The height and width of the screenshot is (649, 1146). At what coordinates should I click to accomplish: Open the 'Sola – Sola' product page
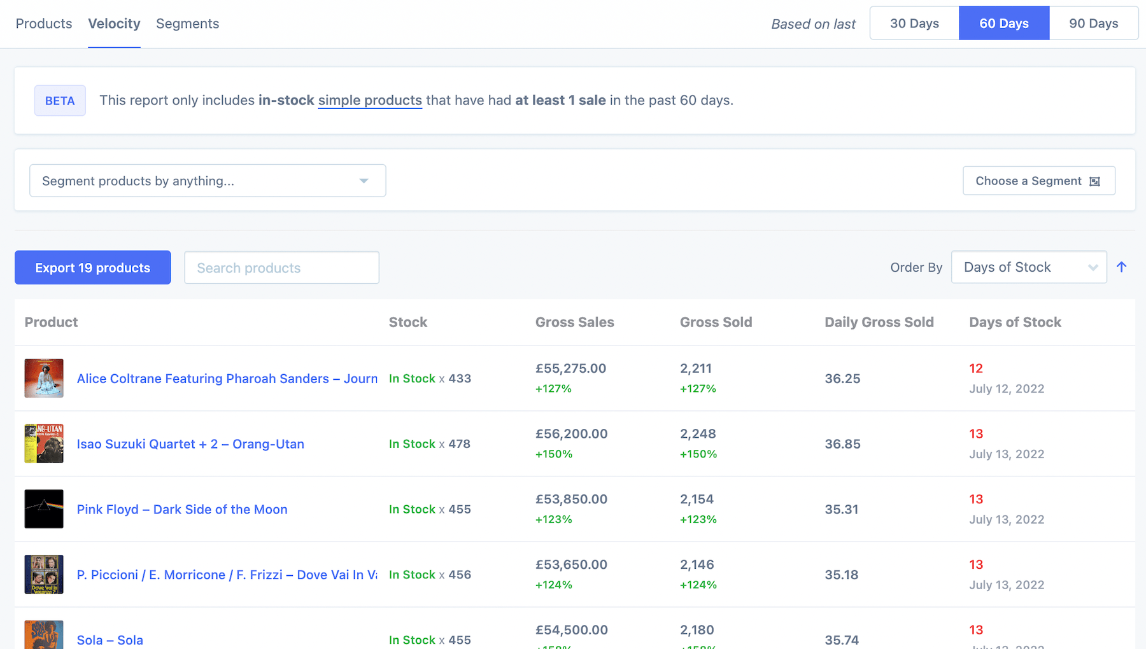pos(110,639)
